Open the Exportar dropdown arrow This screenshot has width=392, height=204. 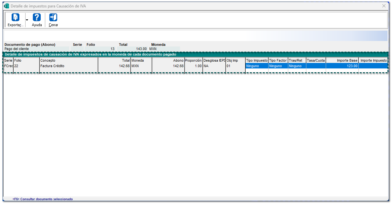tap(27, 20)
